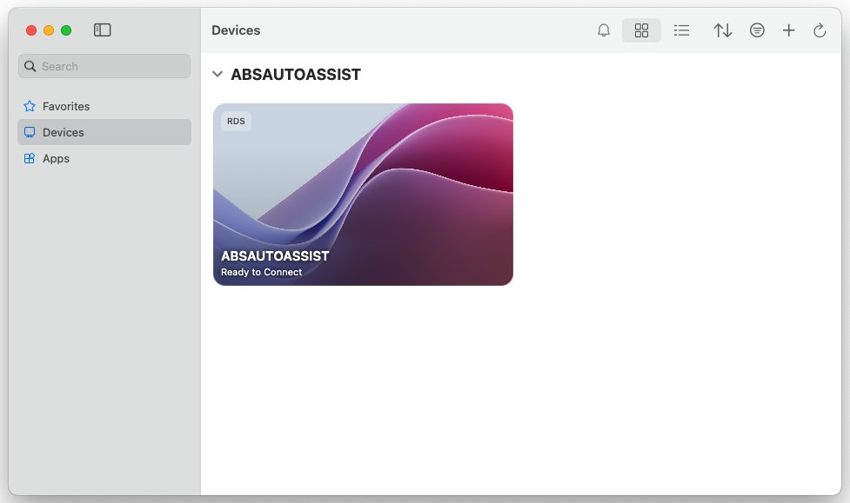
Task: Refresh the devices list
Action: pos(819,30)
